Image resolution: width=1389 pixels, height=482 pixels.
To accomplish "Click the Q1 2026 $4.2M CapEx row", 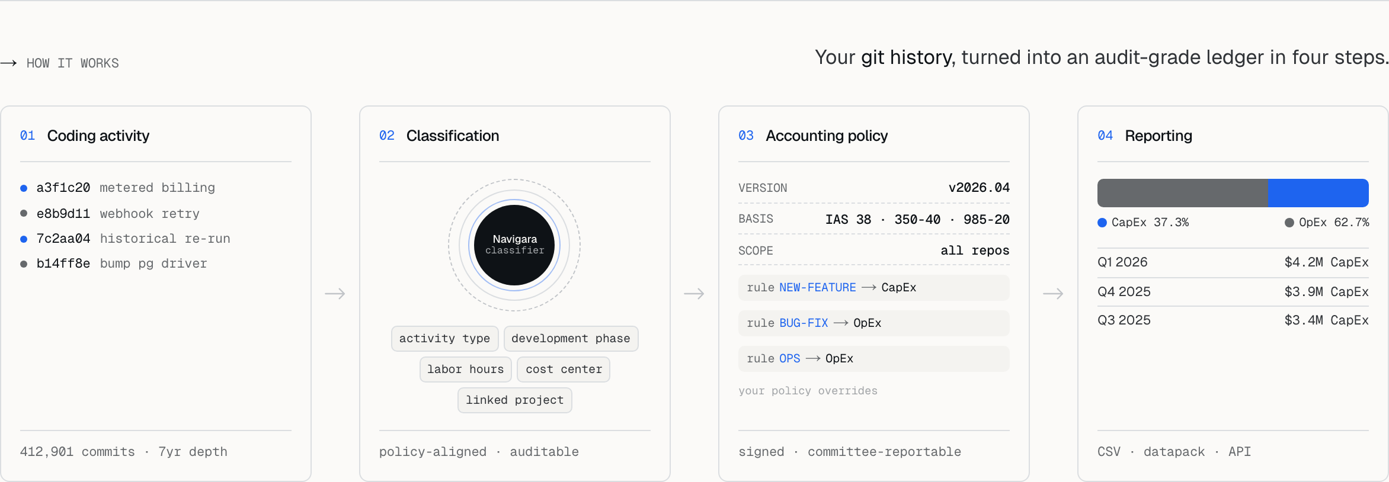I will [x=1233, y=262].
